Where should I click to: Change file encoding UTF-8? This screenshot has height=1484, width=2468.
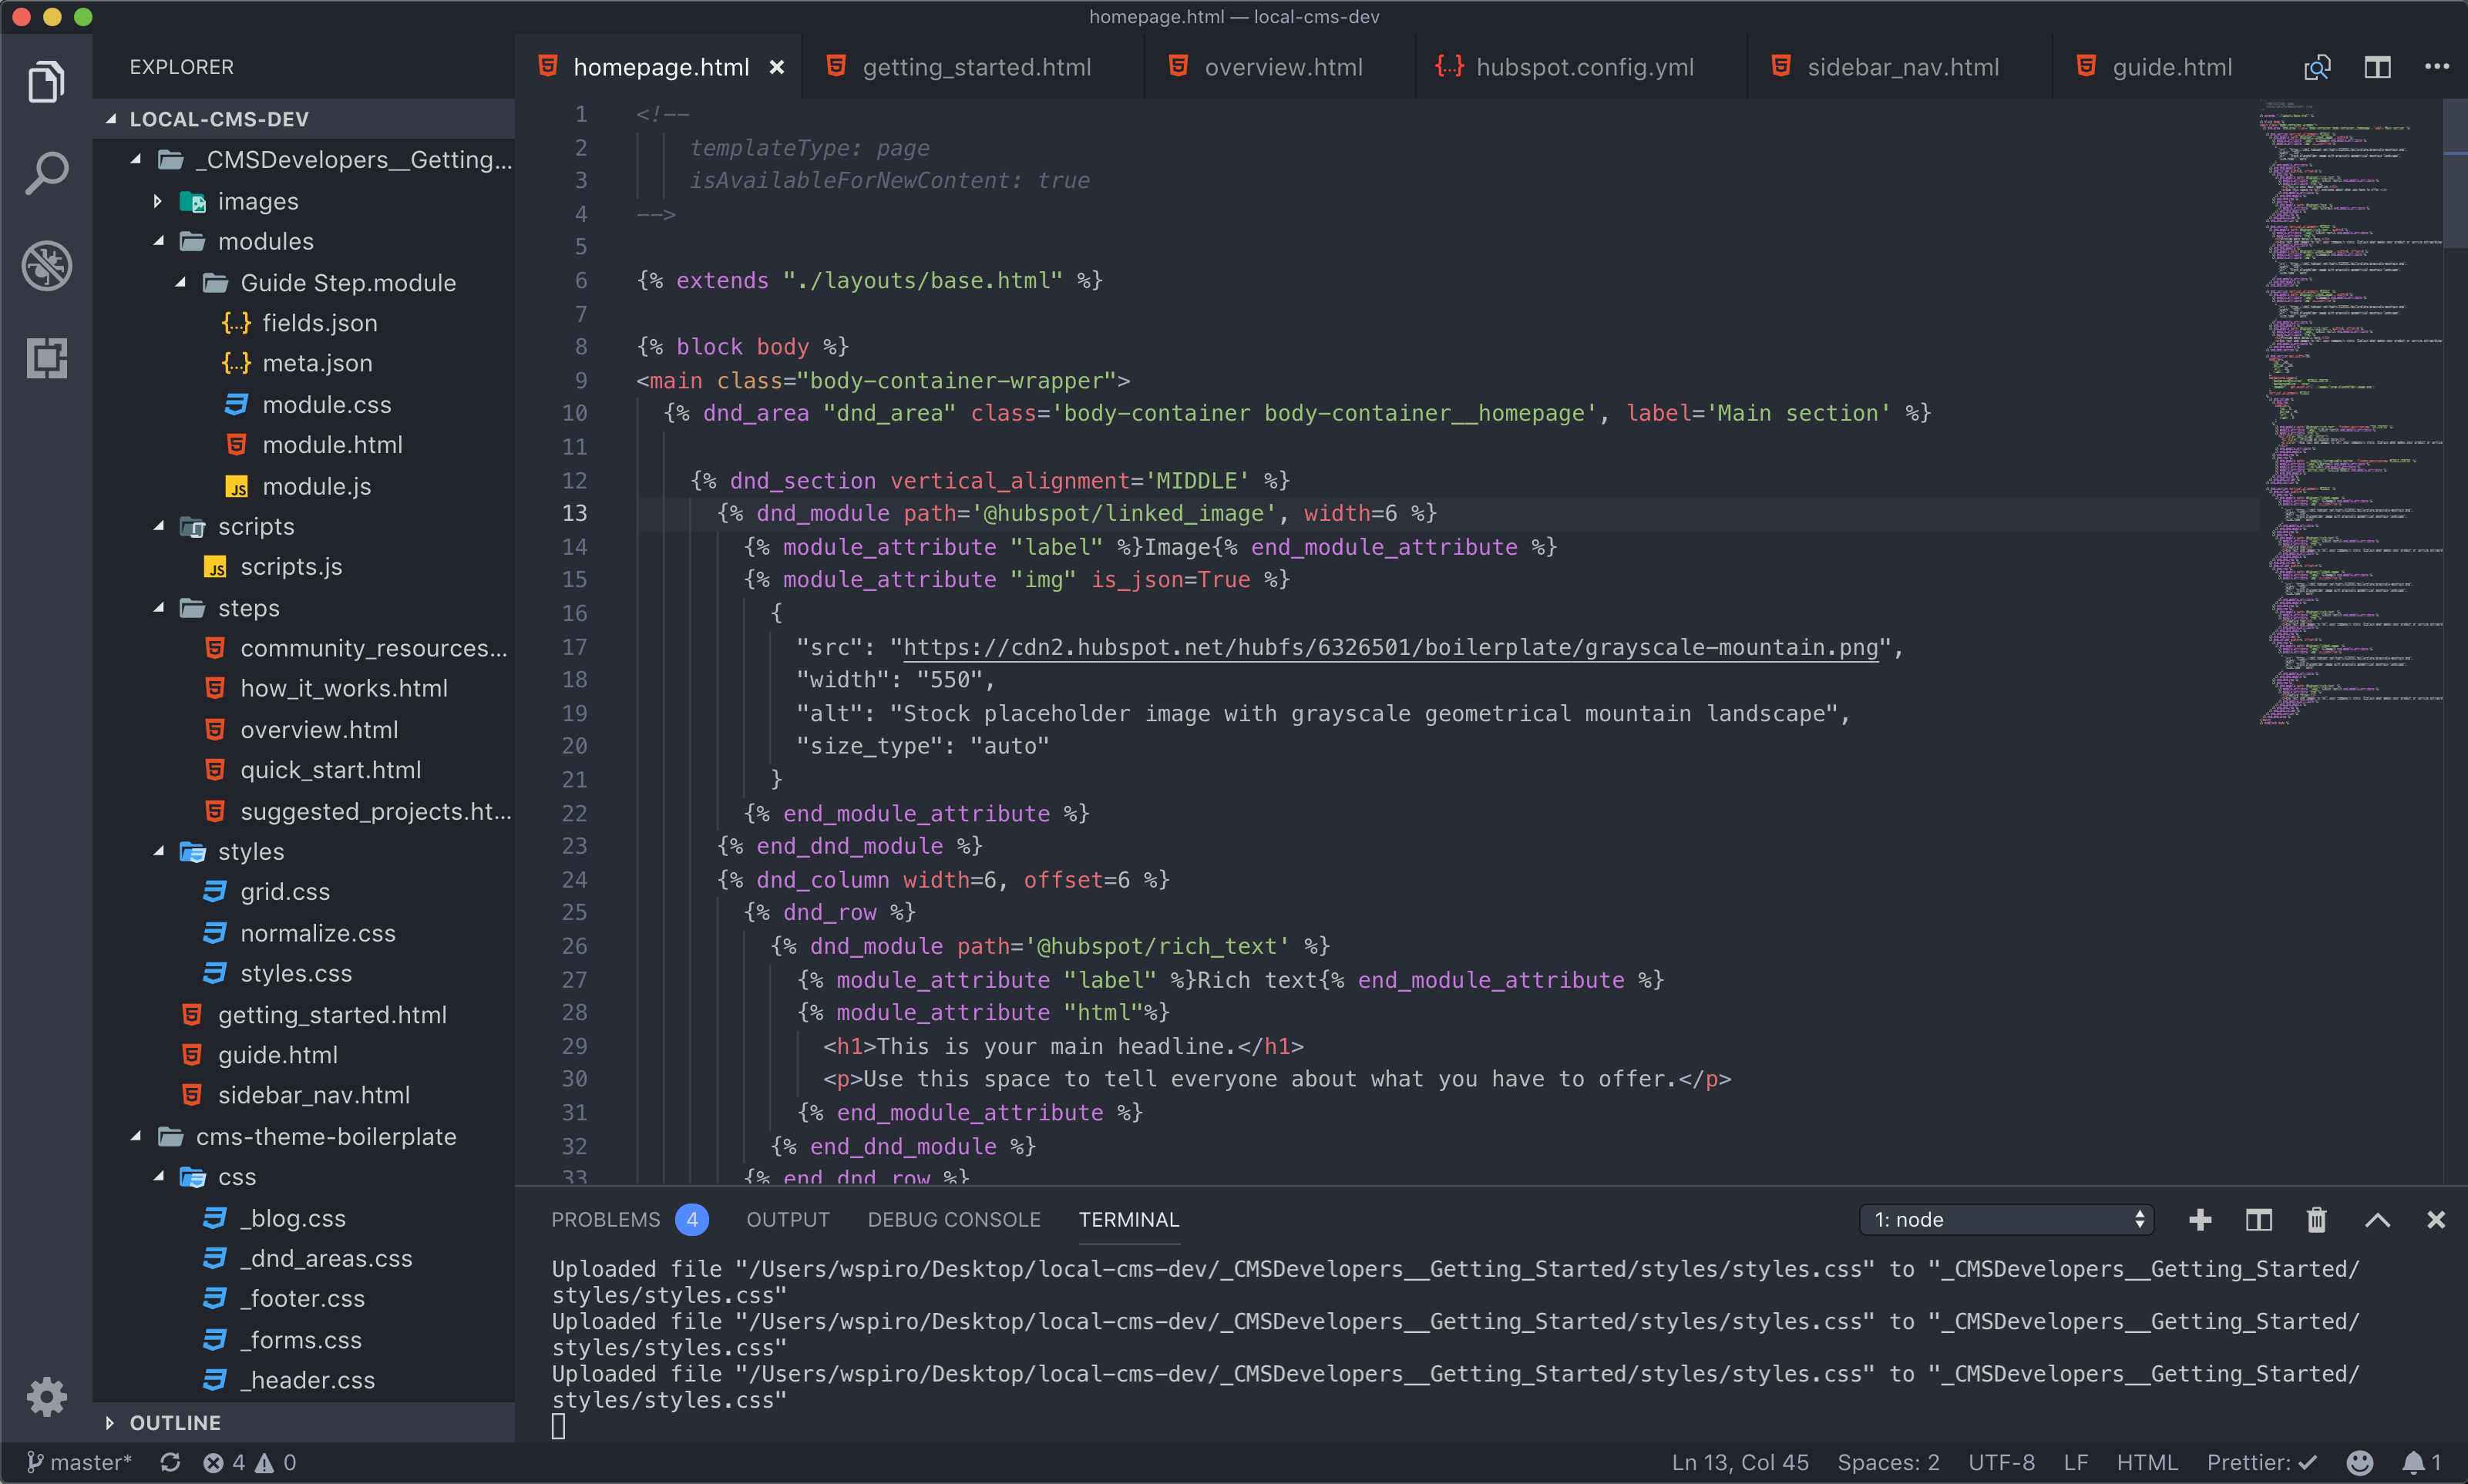[2001, 1462]
